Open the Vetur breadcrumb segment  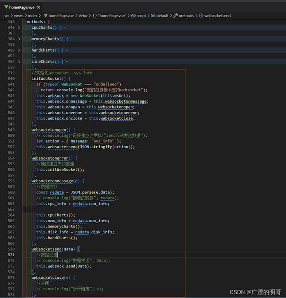coord(83,16)
